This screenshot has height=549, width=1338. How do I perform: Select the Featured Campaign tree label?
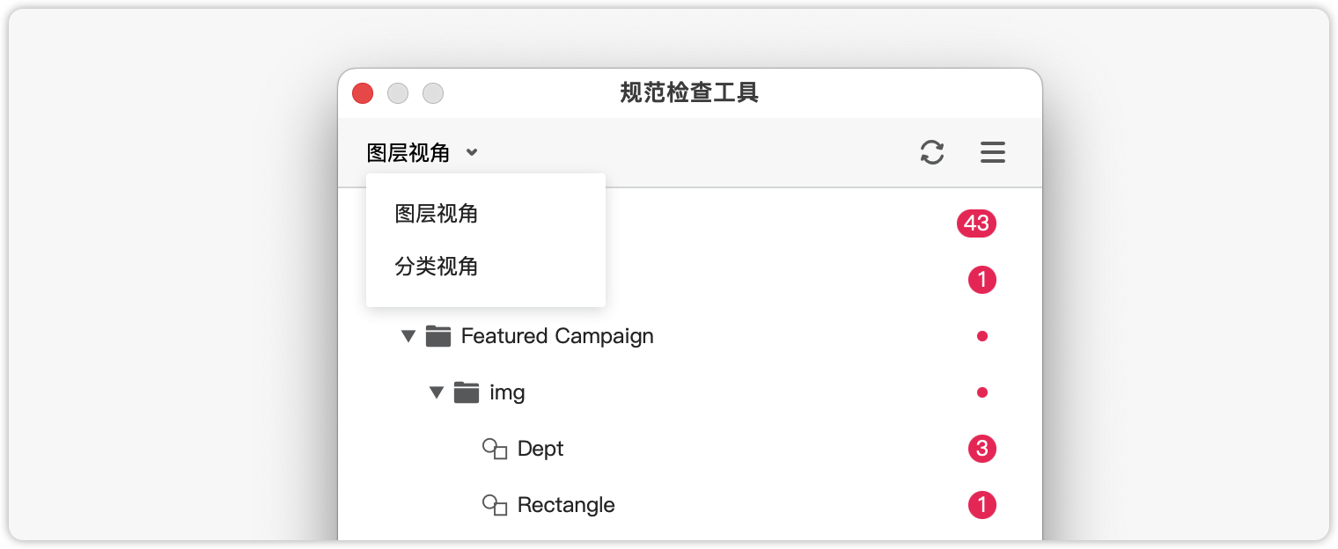pyautogui.click(x=557, y=336)
